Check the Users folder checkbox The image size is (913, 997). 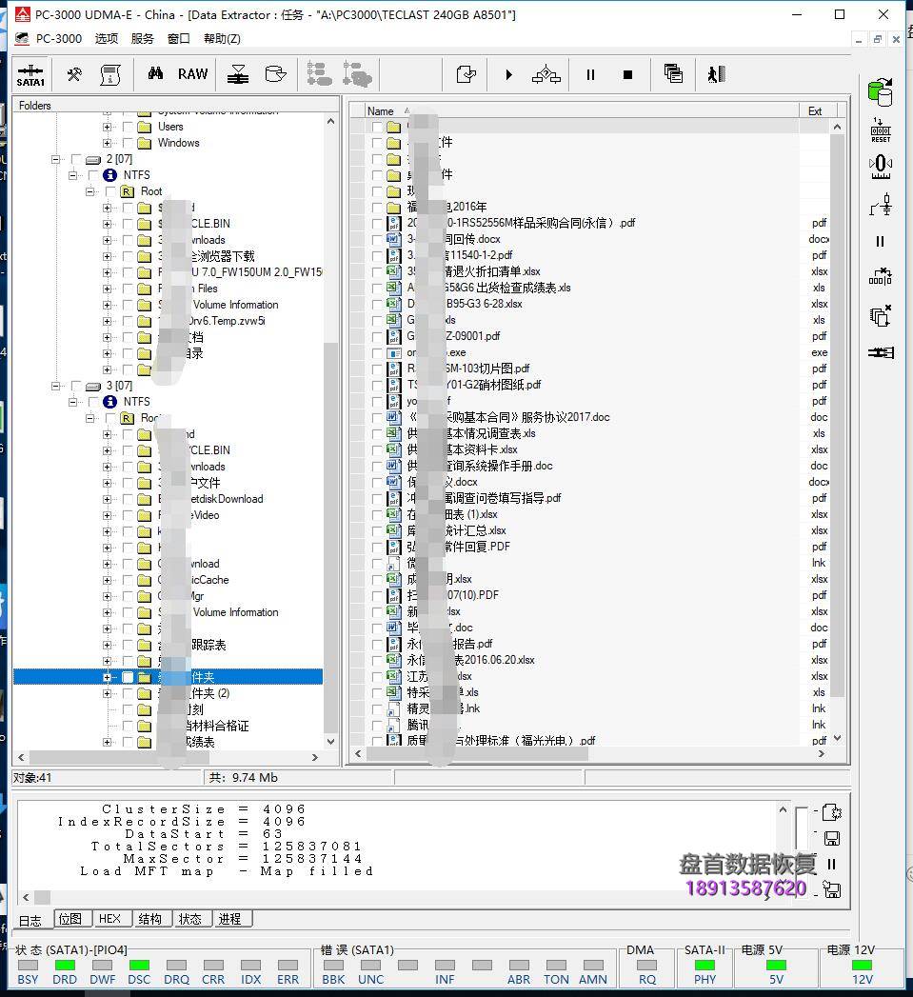[128, 127]
